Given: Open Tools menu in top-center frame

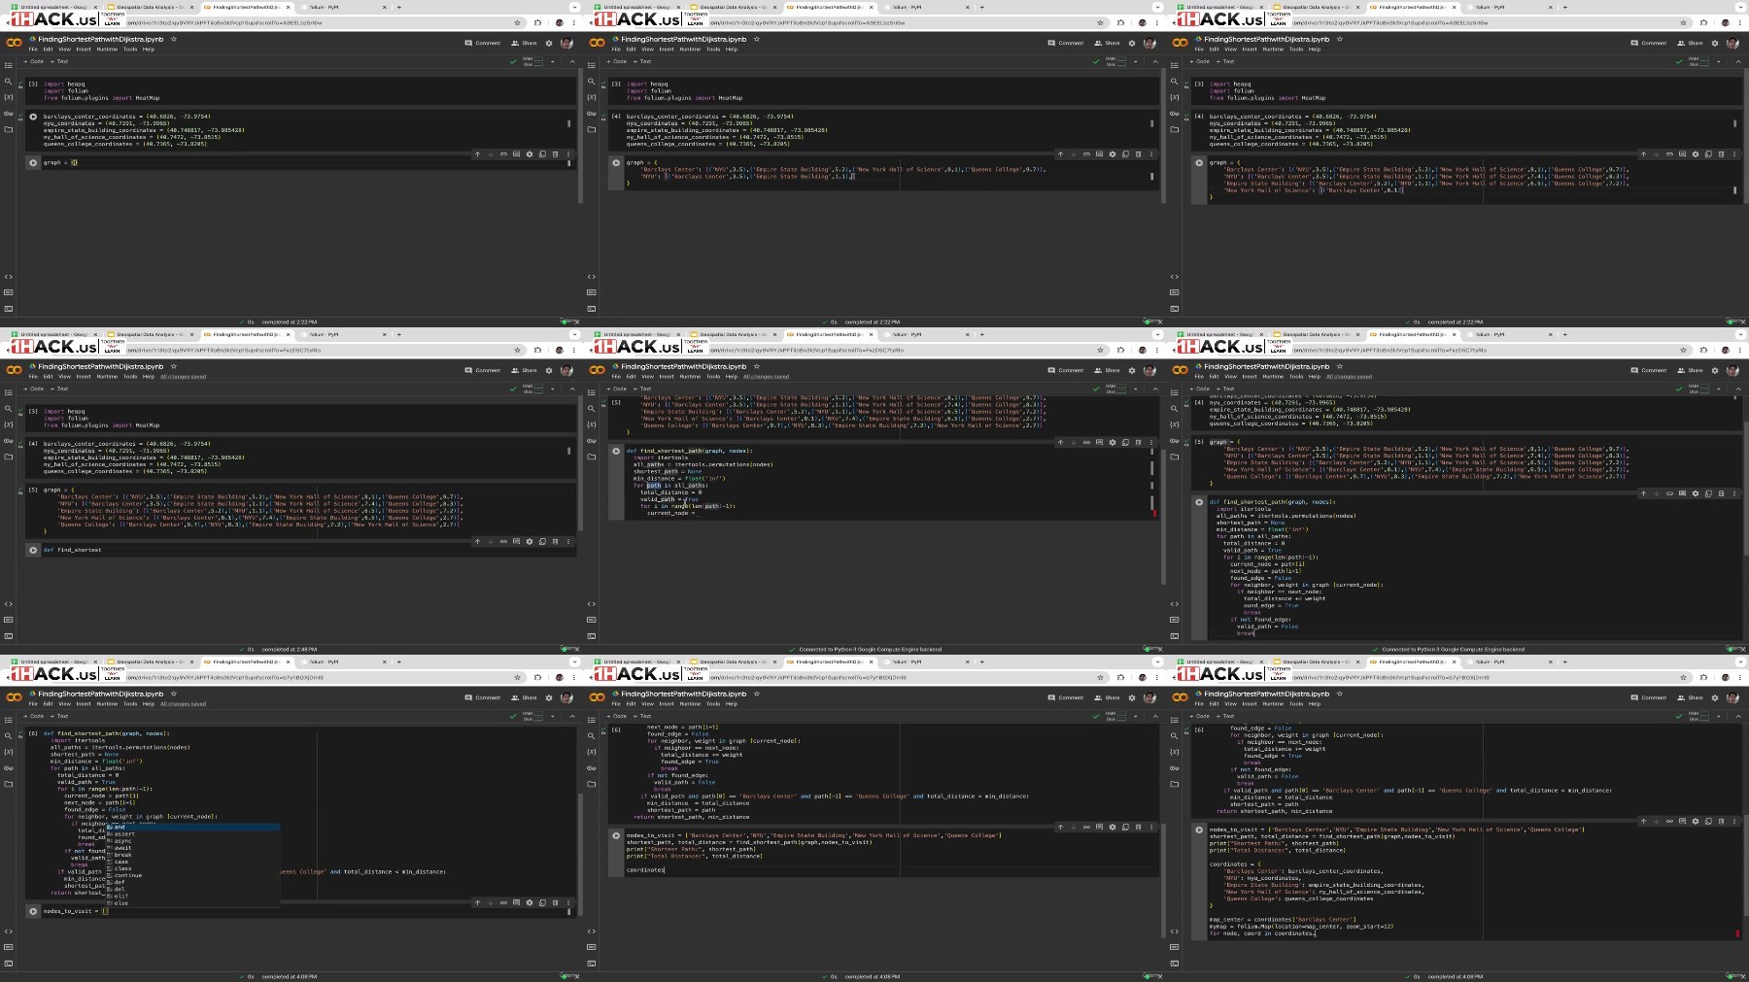Looking at the screenshot, I should coord(713,49).
